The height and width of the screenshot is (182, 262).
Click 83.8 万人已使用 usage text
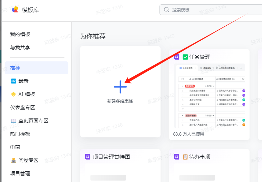coord(189,134)
